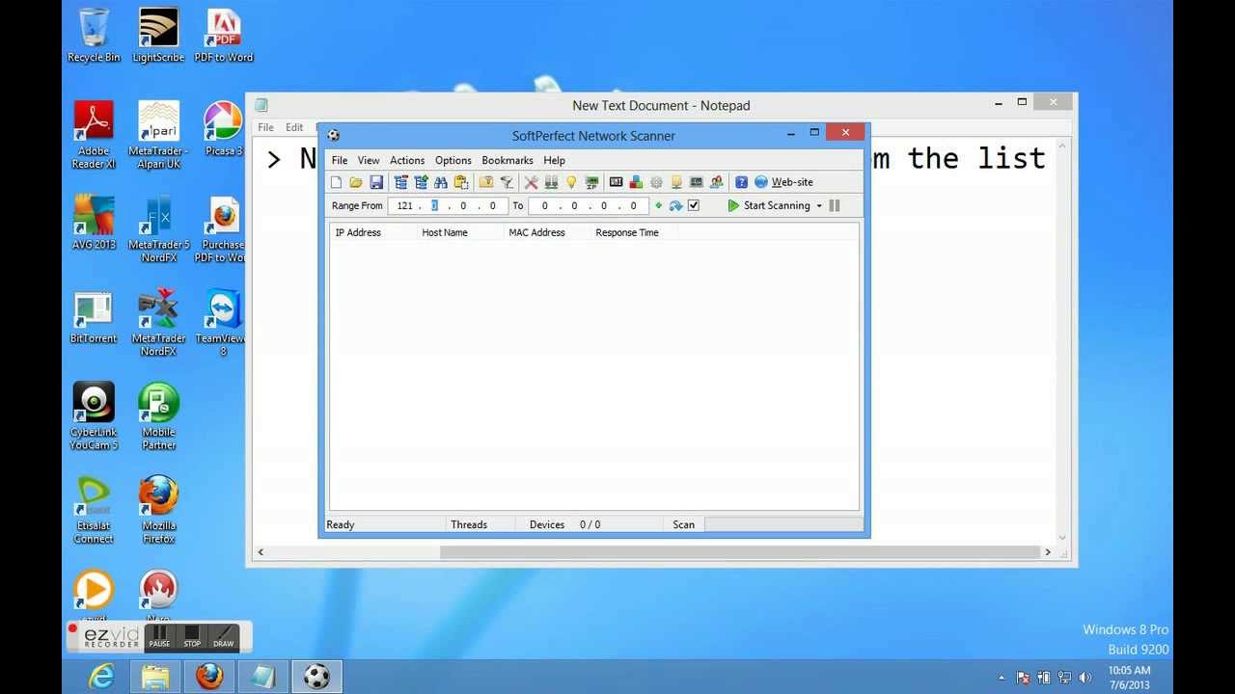Select the LightScribe desktop icon
The image size is (1235, 694).
coord(158,36)
